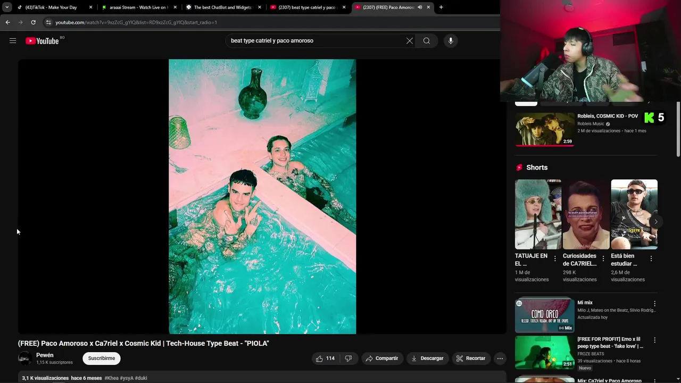Open the TATUAJE EN EL short thumbnail

click(x=538, y=214)
